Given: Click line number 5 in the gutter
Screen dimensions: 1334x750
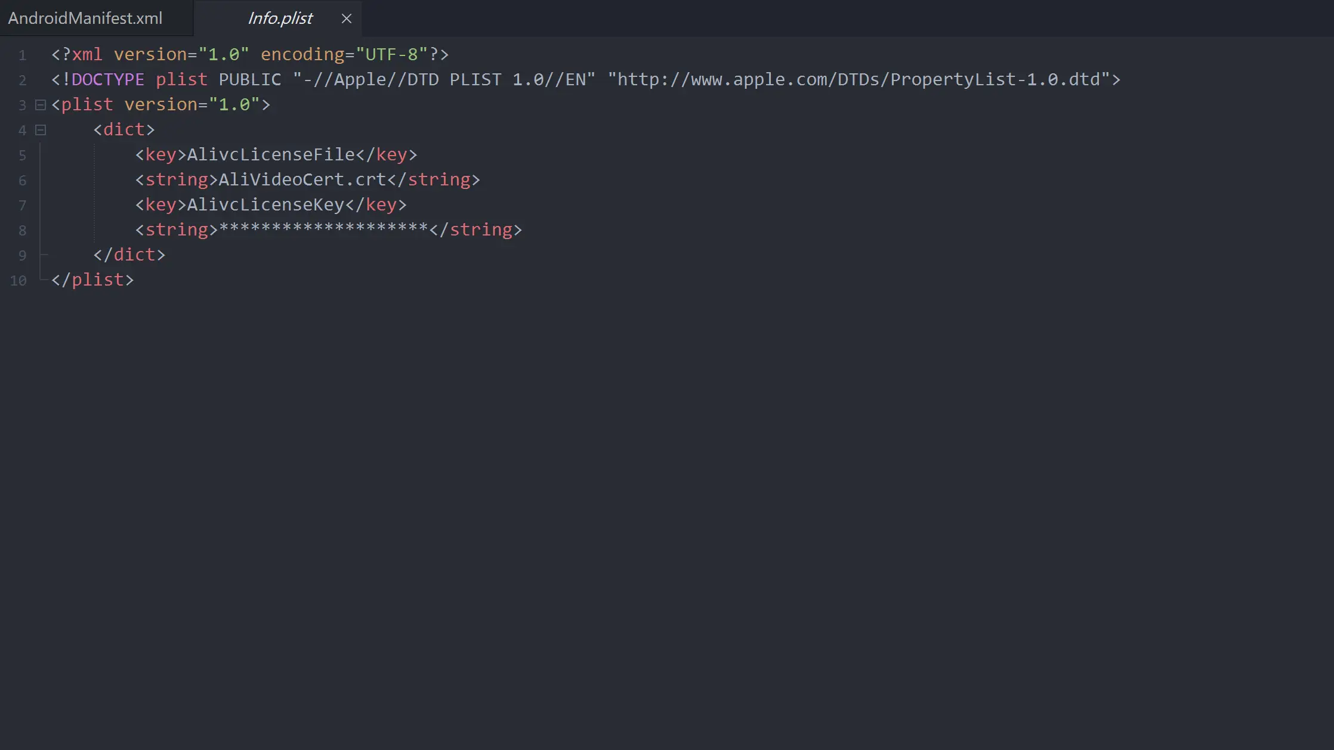Looking at the screenshot, I should tap(23, 155).
